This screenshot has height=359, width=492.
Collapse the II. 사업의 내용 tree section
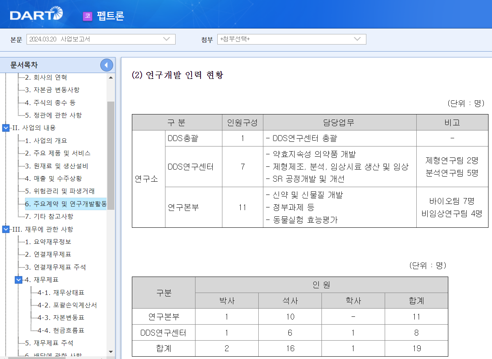coord(5,128)
